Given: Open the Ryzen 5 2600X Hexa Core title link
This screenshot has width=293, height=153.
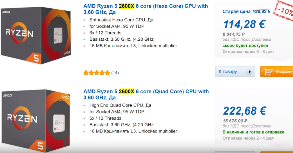Looking at the screenshot, I should tap(146, 9).
